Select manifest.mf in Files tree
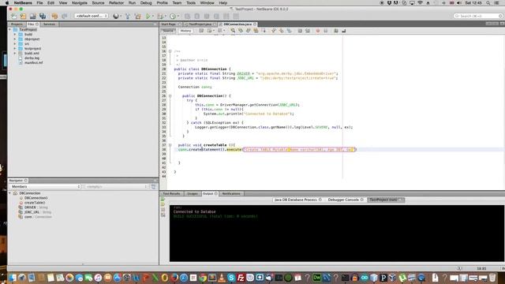Screen dimensions: 505x284 33,62
